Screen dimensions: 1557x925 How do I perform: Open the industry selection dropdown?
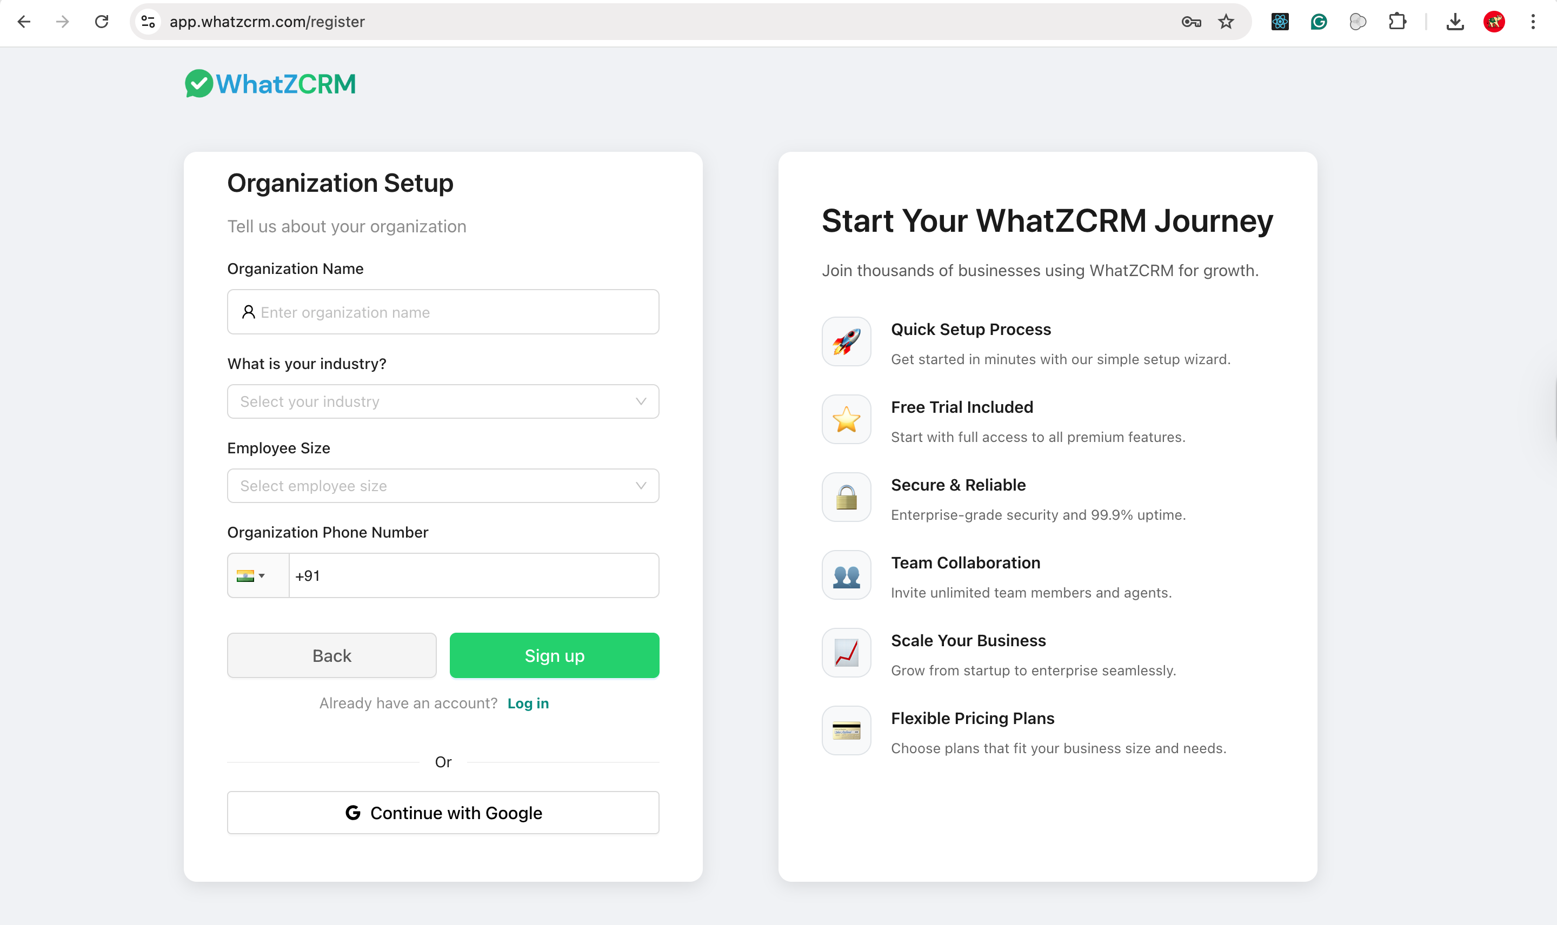[443, 401]
